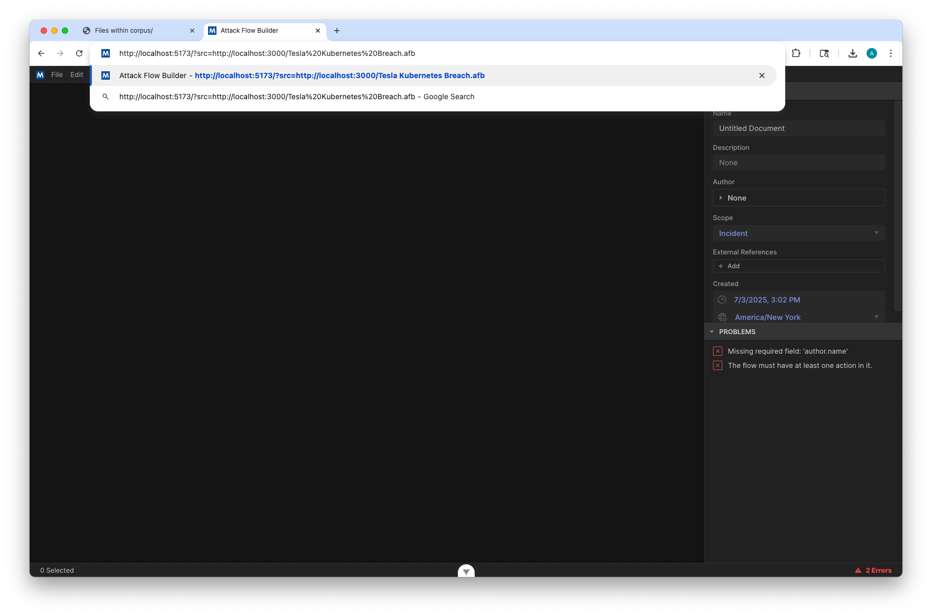Open the media search icon in toolbar
Screen dimensions: 932x616
point(824,53)
